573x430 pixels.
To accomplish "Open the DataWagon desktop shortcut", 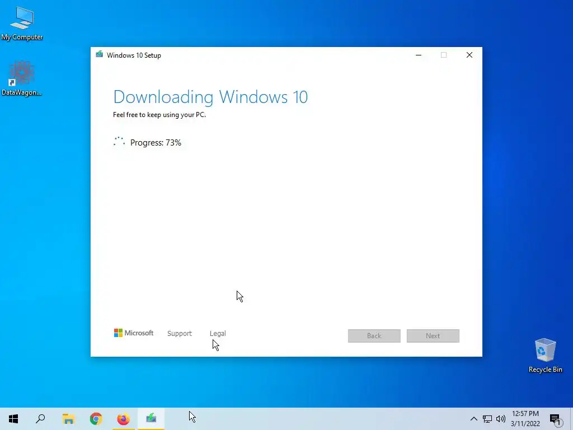I will coord(22,78).
